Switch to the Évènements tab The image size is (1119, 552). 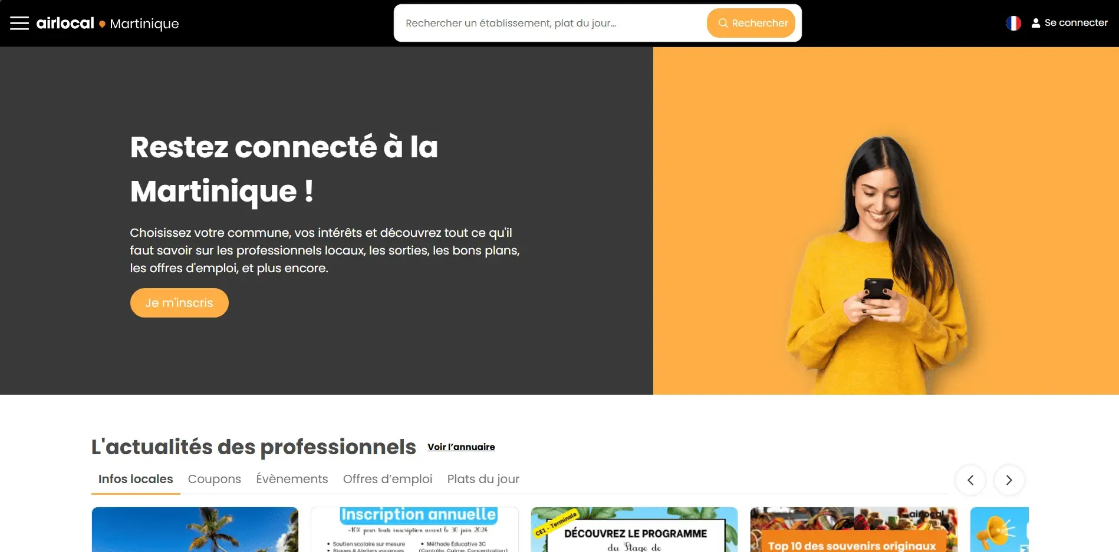tap(292, 479)
